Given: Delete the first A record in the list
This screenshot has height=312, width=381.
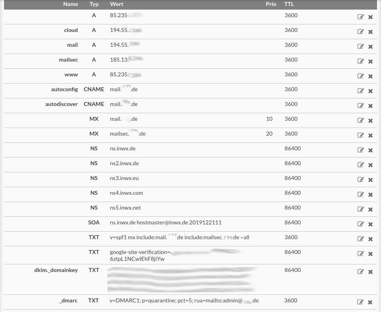Looking at the screenshot, I should click(x=370, y=17).
